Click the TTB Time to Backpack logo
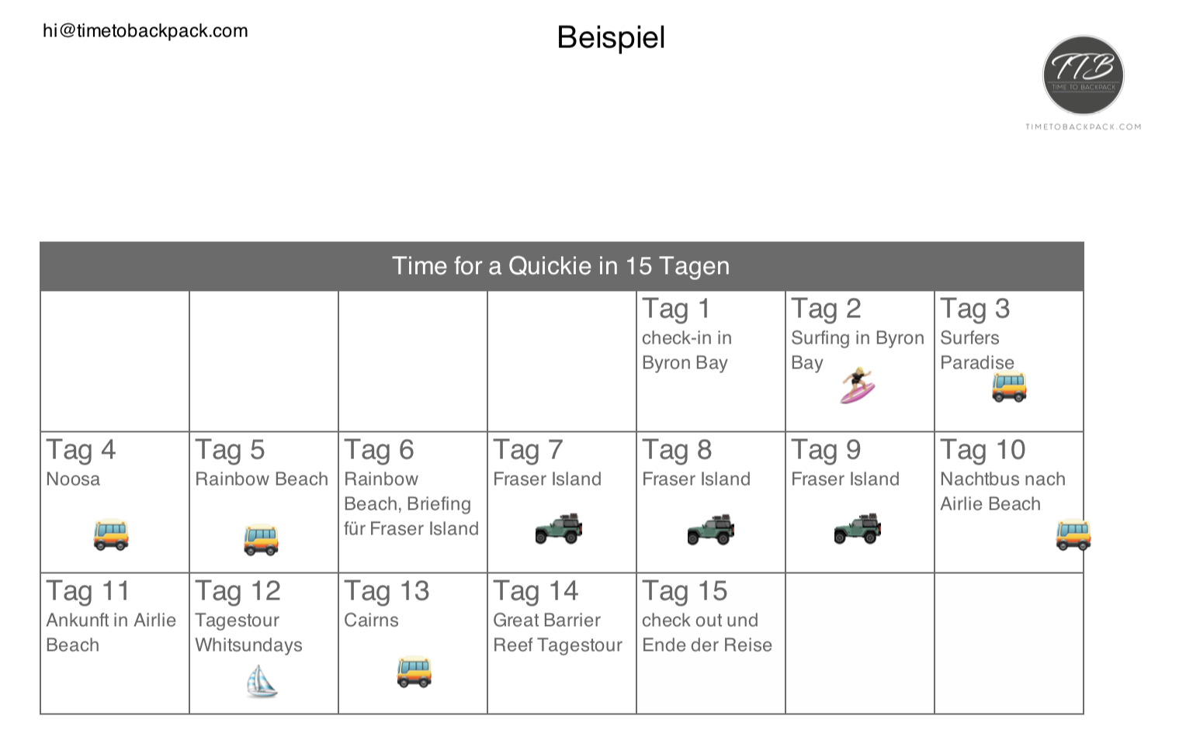The height and width of the screenshot is (740, 1186). [x=1083, y=74]
